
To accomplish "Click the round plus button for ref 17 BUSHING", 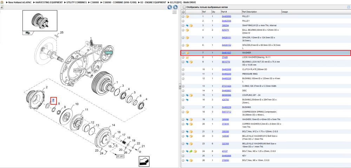I will click(183, 107).
